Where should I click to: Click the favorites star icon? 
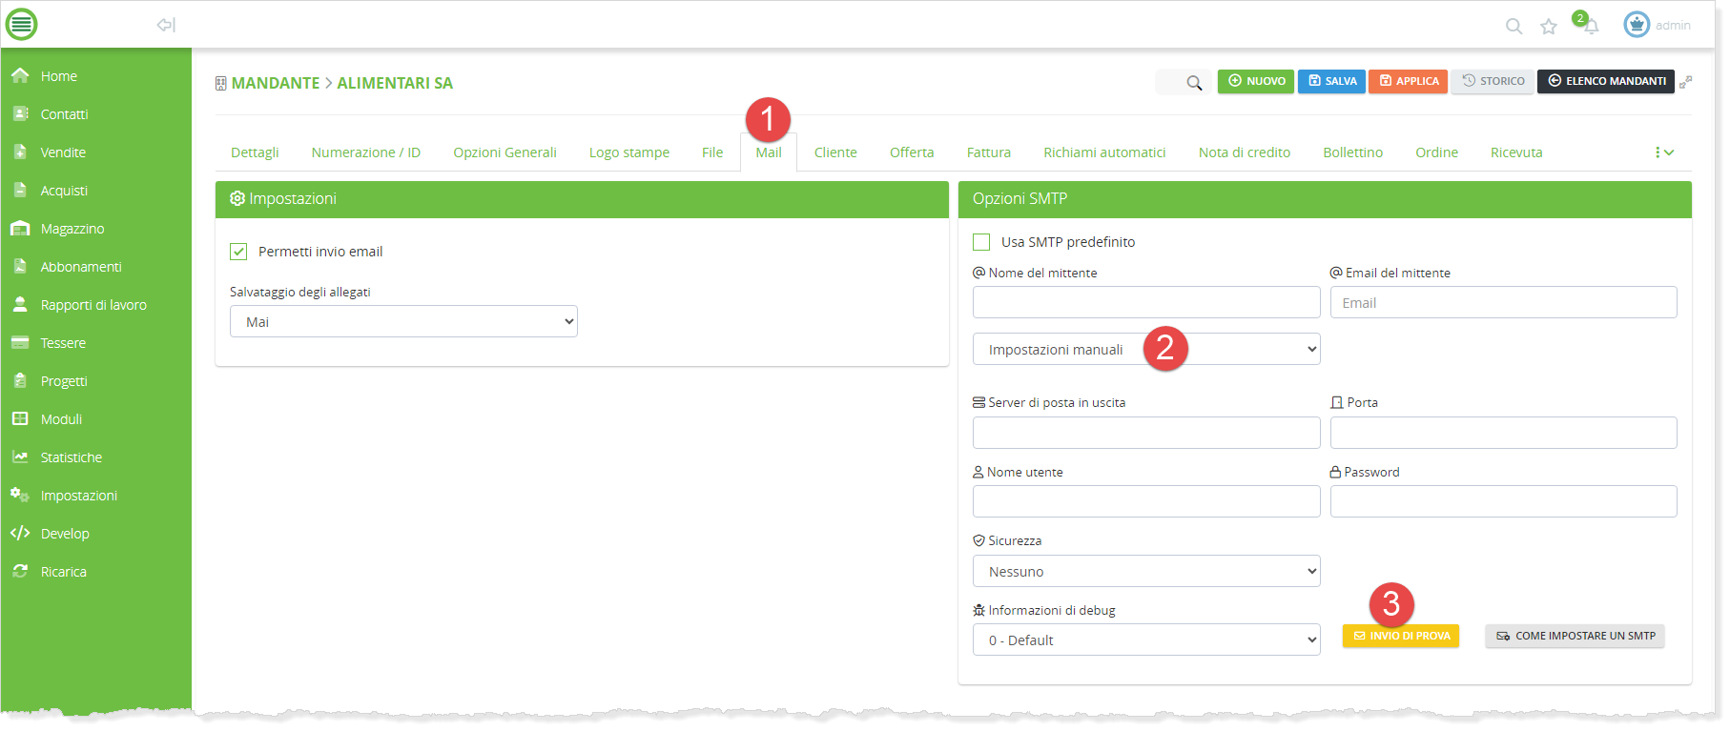pyautogui.click(x=1549, y=27)
